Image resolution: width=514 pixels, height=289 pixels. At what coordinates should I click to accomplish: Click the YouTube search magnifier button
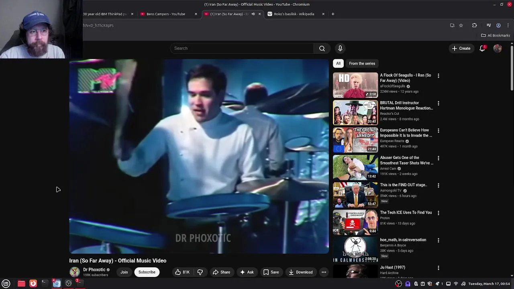(x=322, y=48)
